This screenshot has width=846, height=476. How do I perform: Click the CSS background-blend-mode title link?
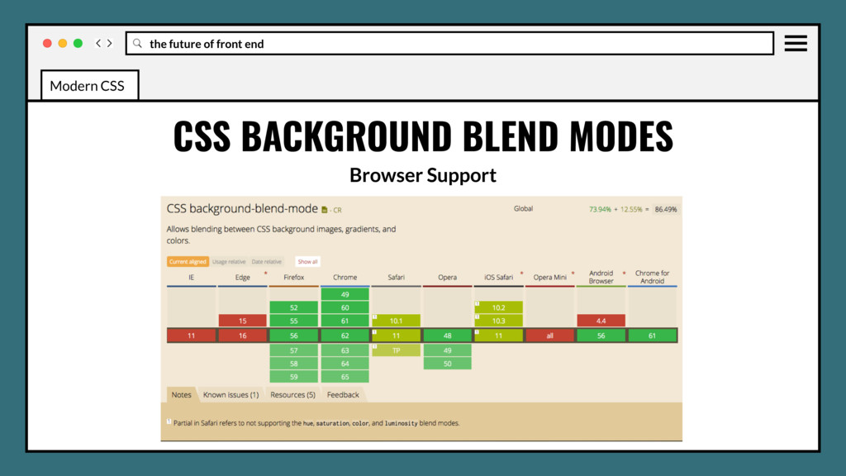[242, 208]
